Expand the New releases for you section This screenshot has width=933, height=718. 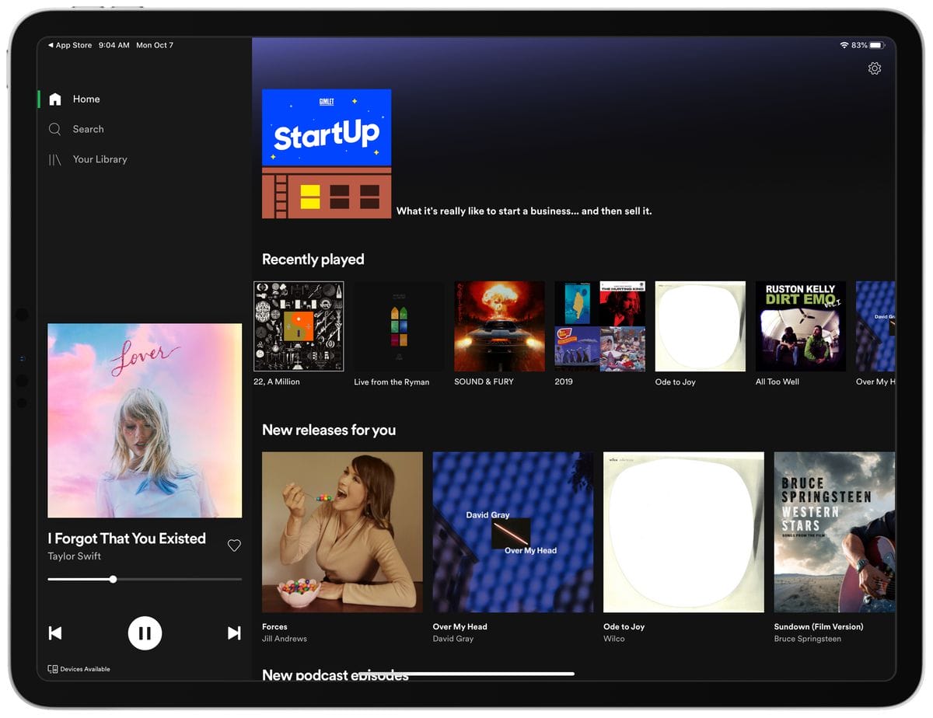click(x=329, y=430)
